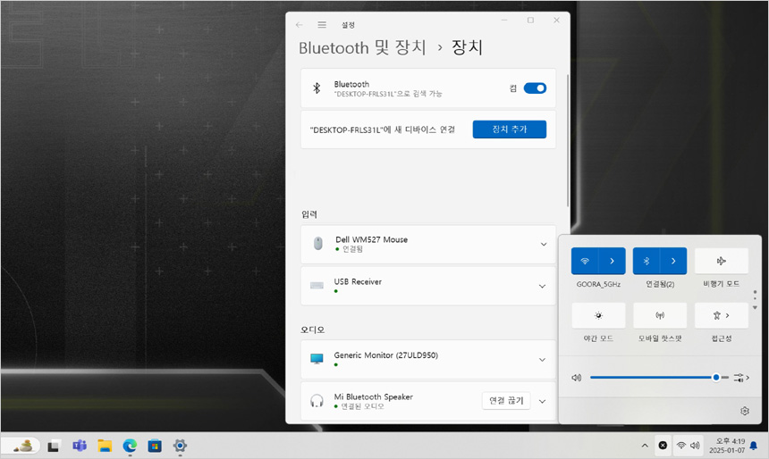Expand Generic Monitor (27ULD950) details

pos(543,359)
